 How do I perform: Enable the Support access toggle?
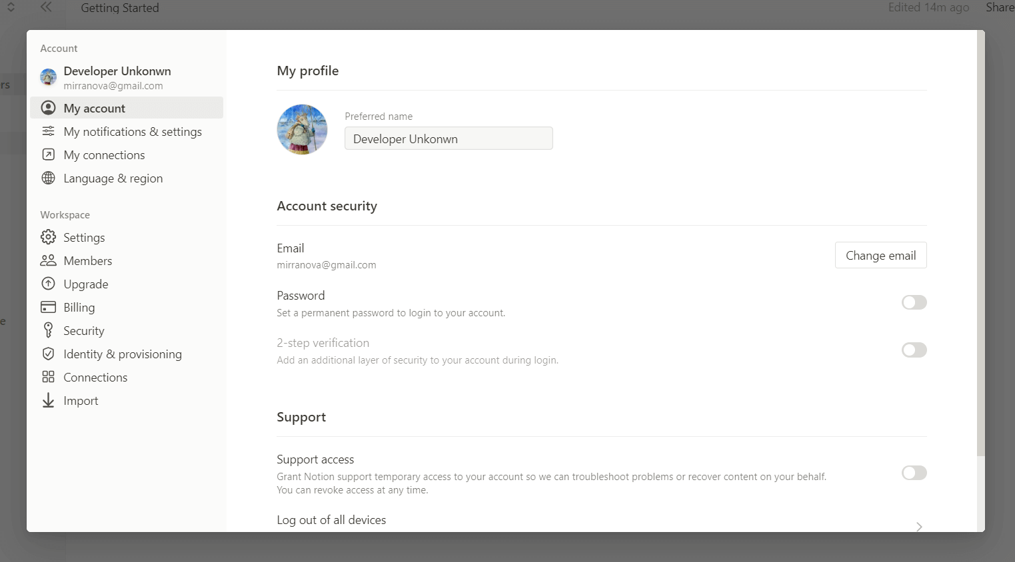[x=914, y=473]
